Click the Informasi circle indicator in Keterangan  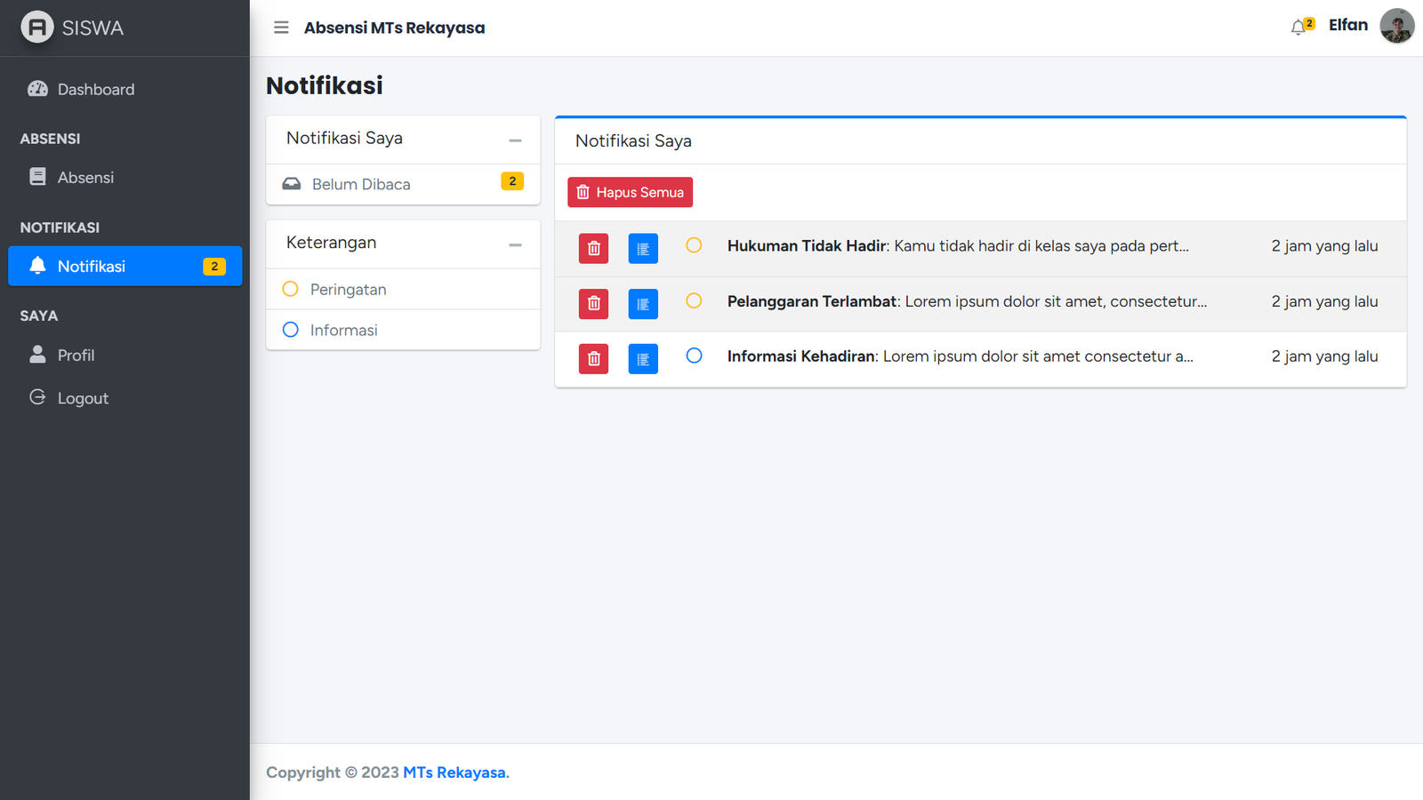coord(290,330)
